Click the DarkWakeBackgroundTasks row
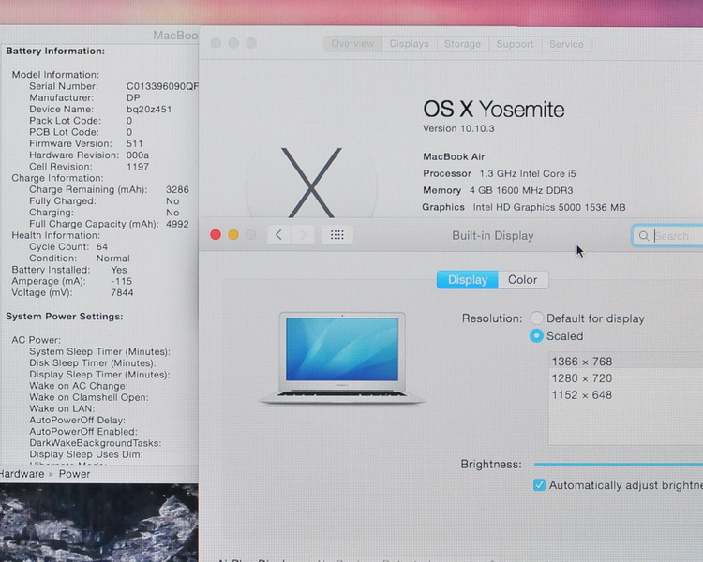 pyautogui.click(x=95, y=443)
